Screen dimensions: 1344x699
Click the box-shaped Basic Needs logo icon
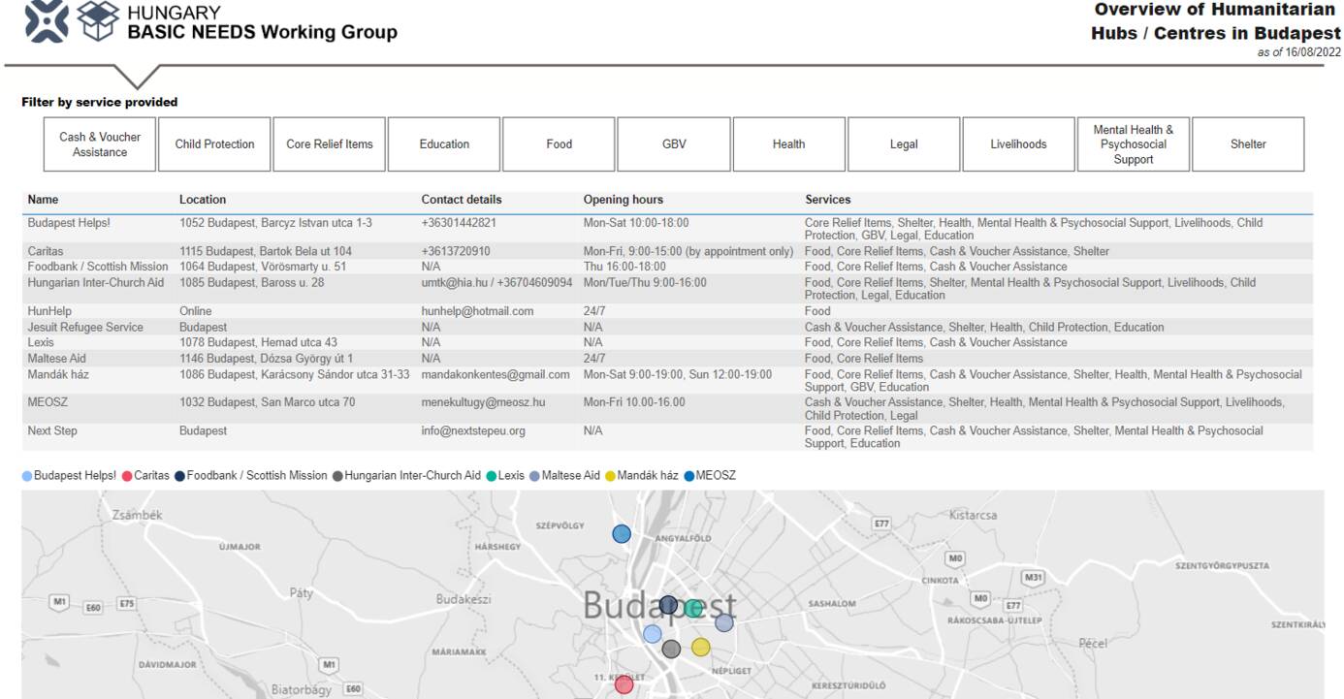click(x=96, y=21)
